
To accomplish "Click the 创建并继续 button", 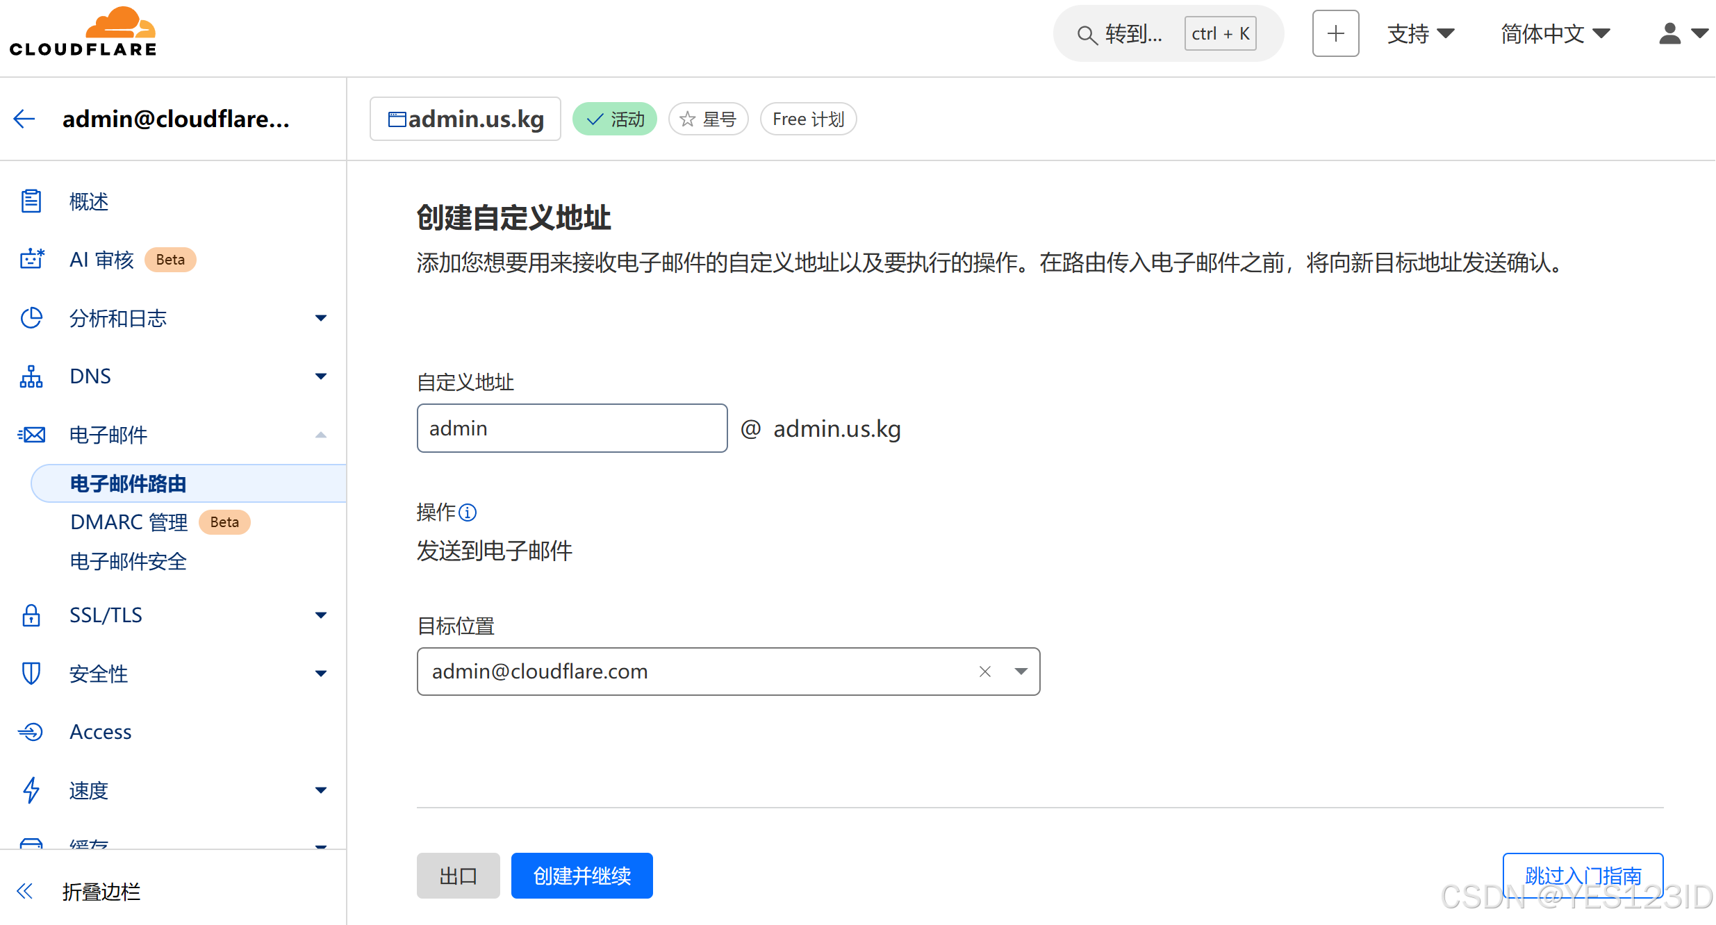I will coord(581,876).
